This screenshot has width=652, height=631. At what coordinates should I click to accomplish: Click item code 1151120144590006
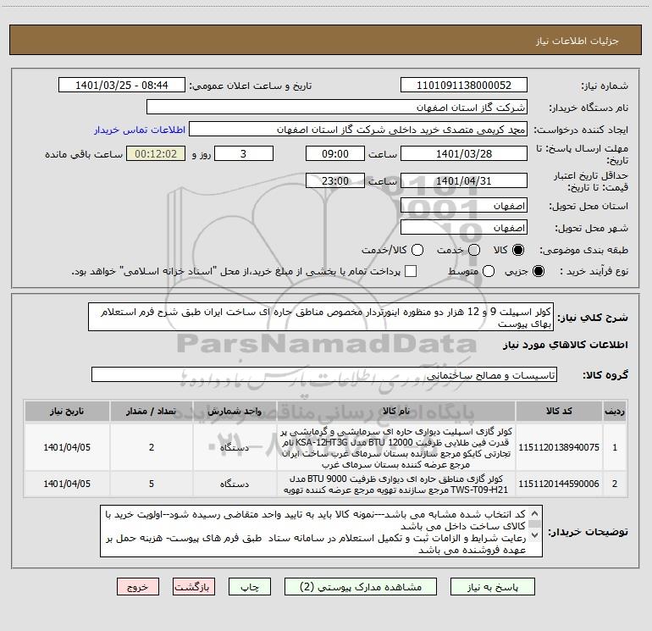click(559, 484)
